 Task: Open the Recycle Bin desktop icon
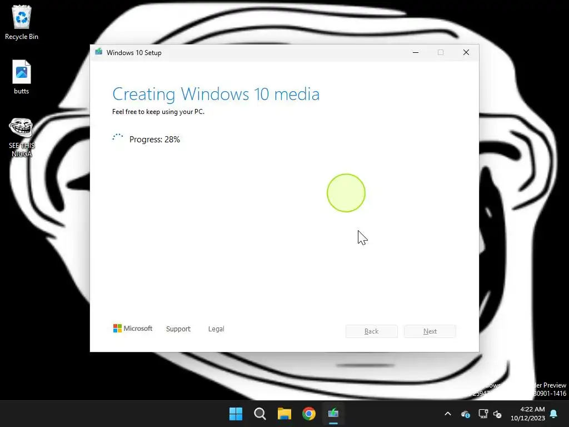click(x=22, y=22)
